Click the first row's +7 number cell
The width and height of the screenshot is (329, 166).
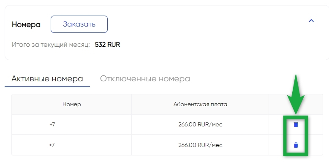(52, 124)
